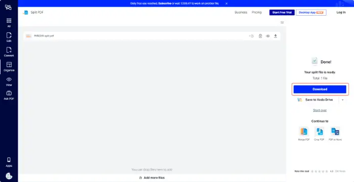Screen dimensions: 354x182
Task: Continue to the Merge PDF tool
Action: [303, 134]
